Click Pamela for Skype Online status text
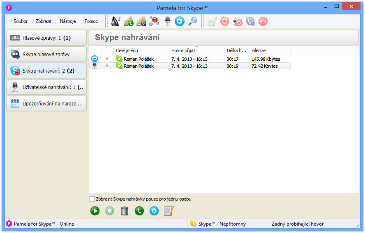The height and width of the screenshot is (233, 365). pos(44,224)
